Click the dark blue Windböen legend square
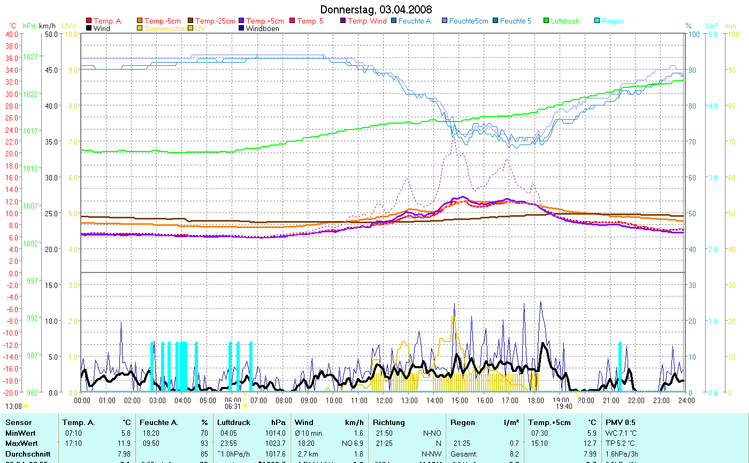This screenshot has width=749, height=463. point(241,28)
